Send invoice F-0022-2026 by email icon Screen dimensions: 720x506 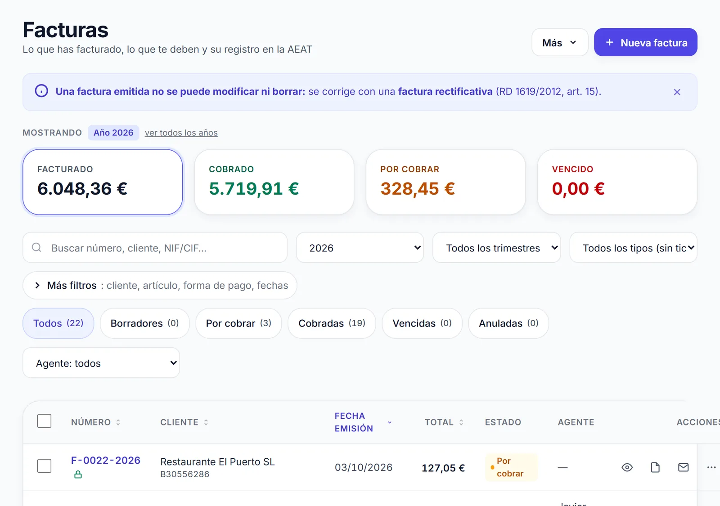683,467
